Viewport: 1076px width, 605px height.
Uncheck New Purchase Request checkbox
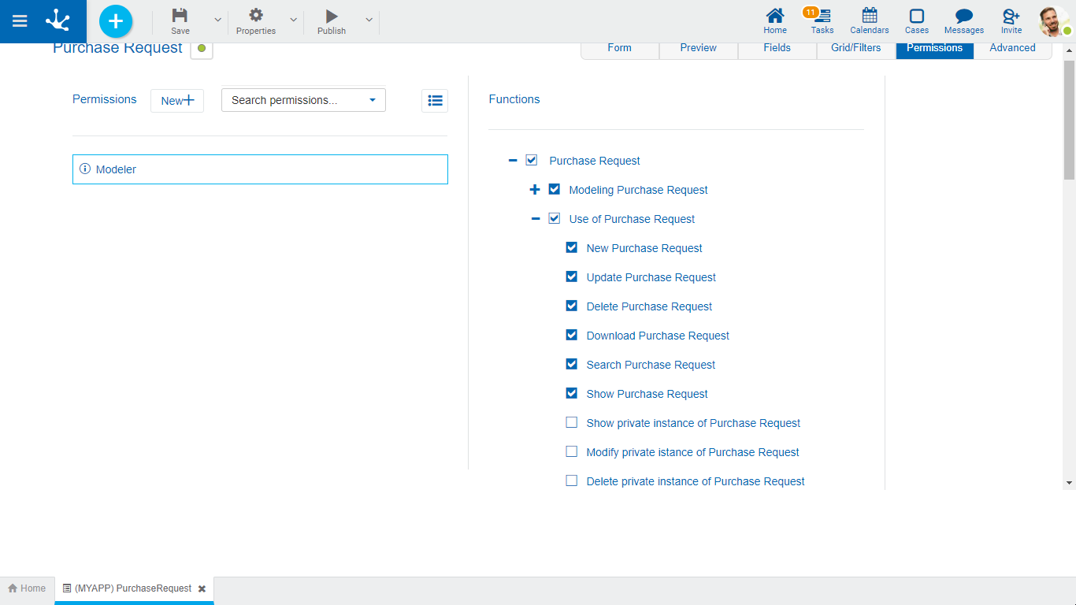572,248
